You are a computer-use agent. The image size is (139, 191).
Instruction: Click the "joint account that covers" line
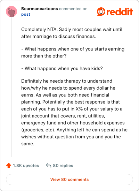63,116
